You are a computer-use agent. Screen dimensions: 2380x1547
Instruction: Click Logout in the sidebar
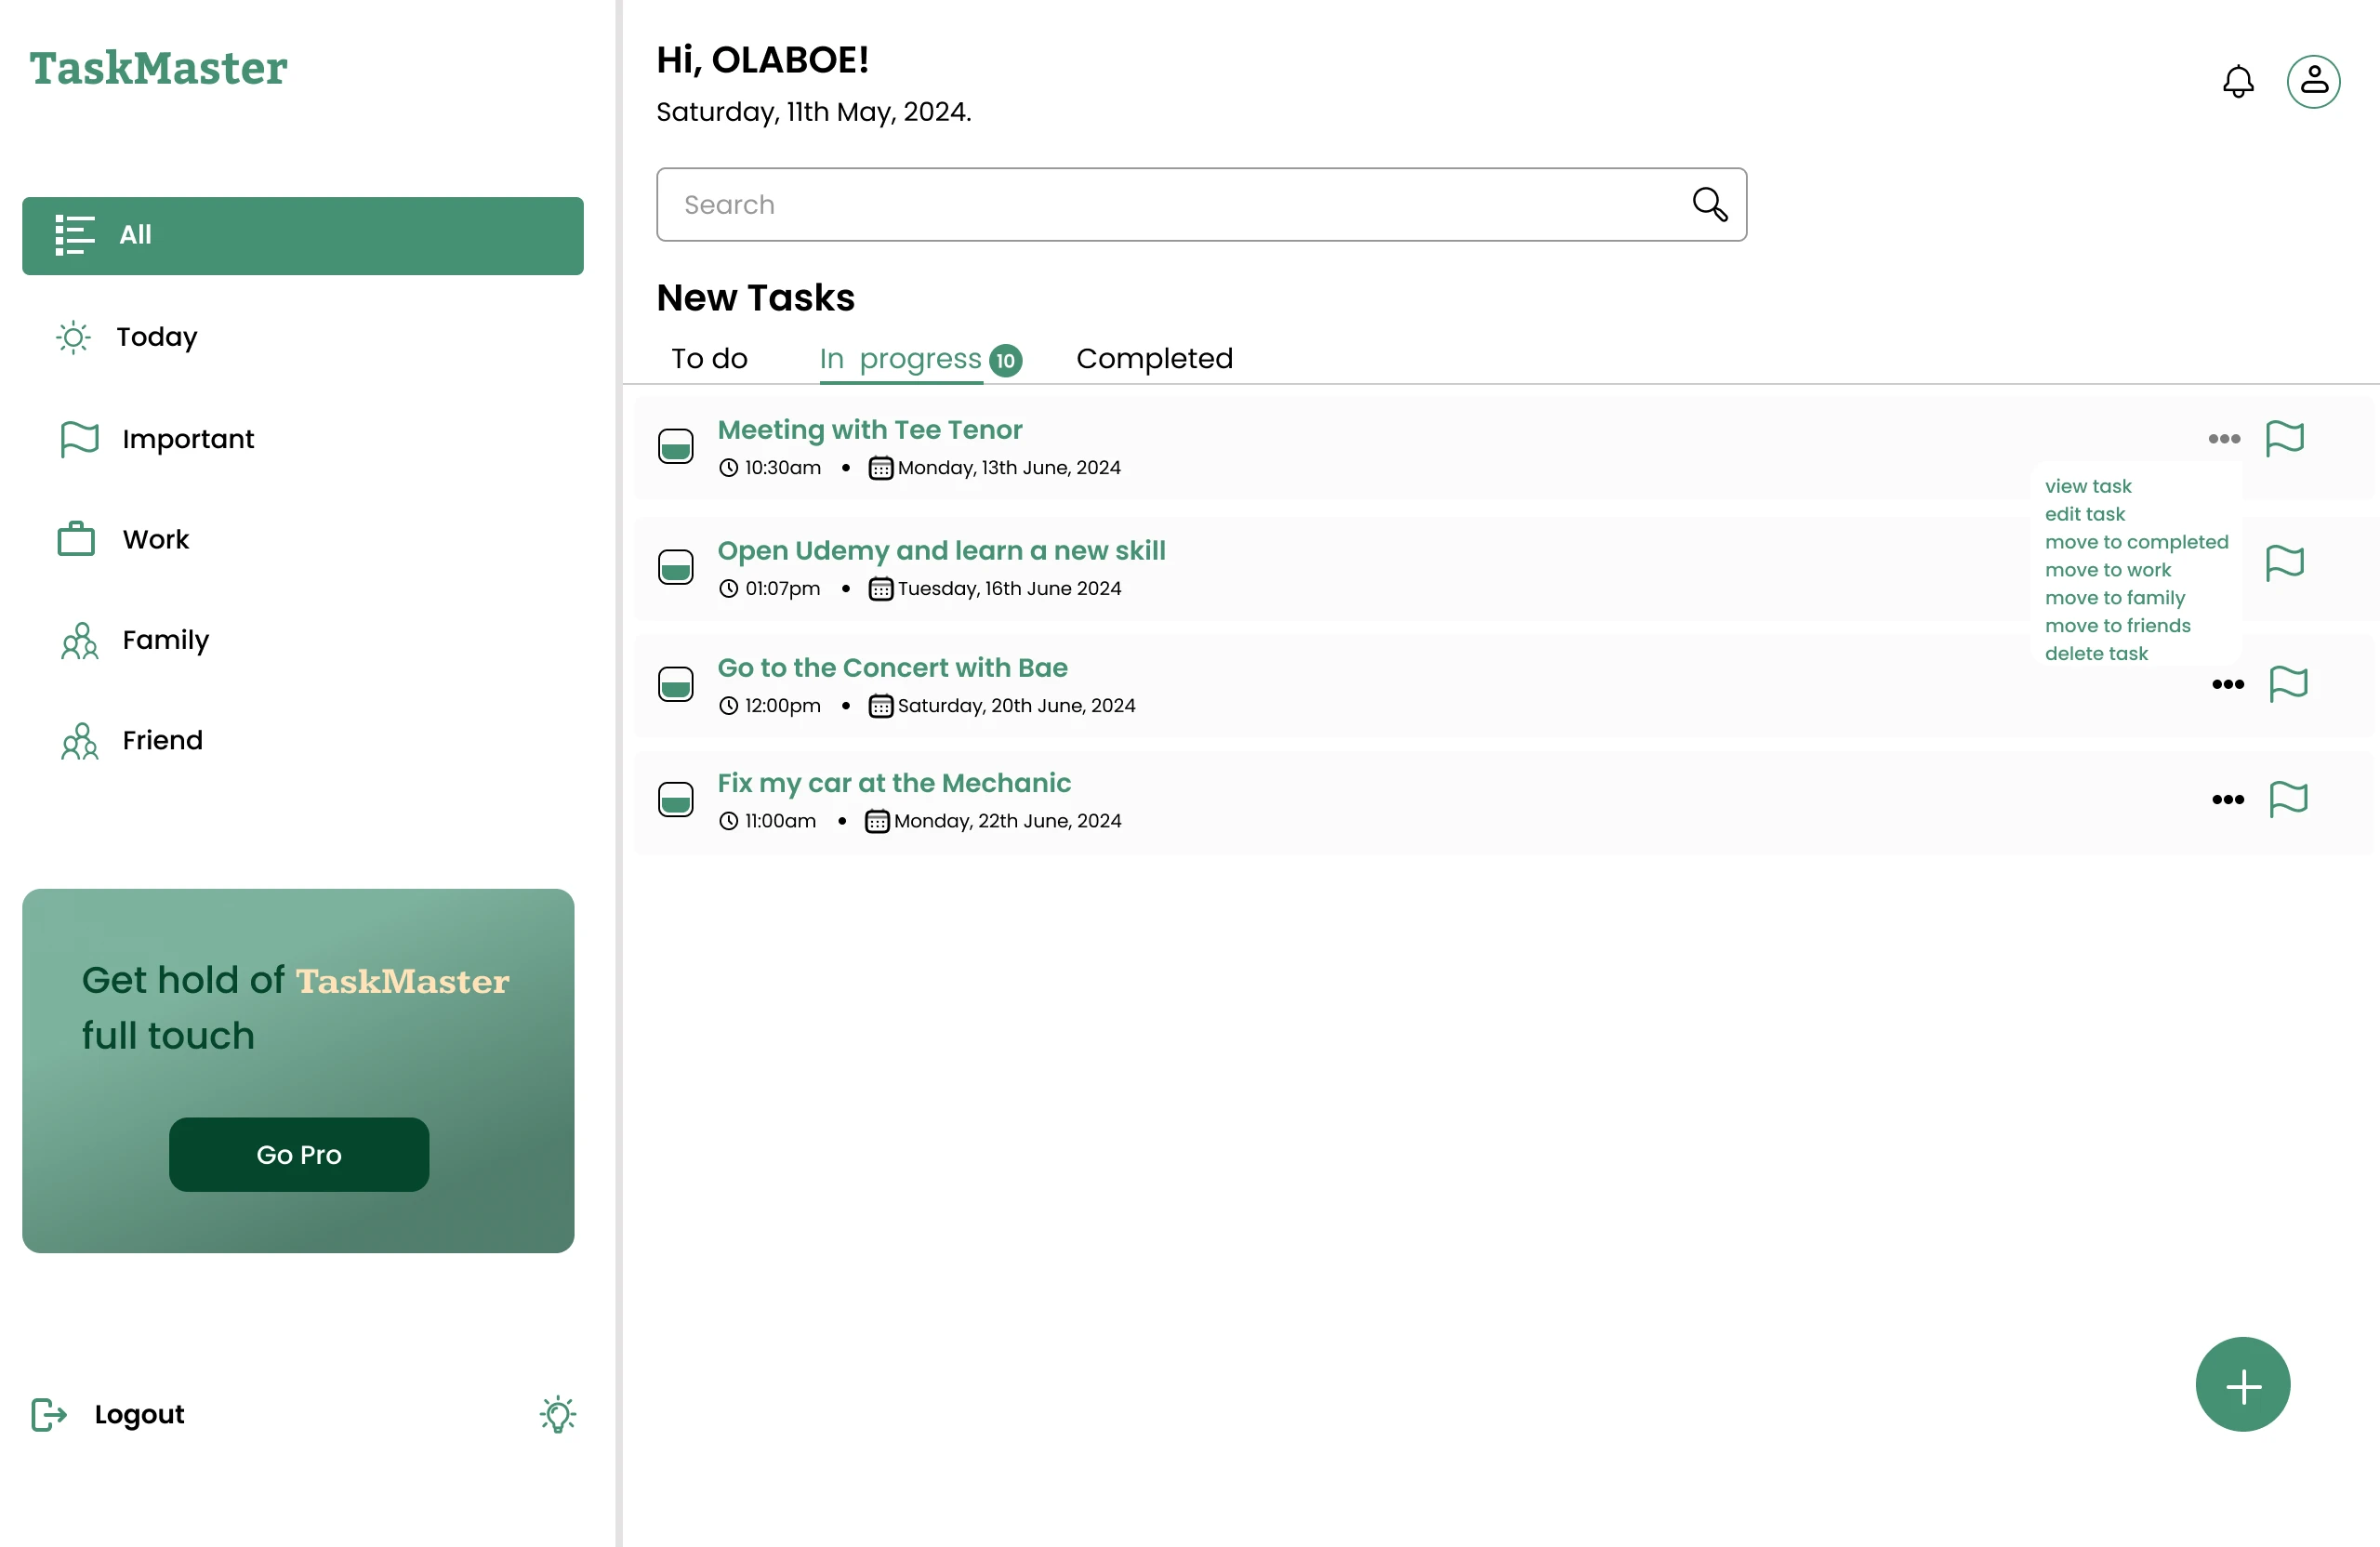click(x=139, y=1414)
